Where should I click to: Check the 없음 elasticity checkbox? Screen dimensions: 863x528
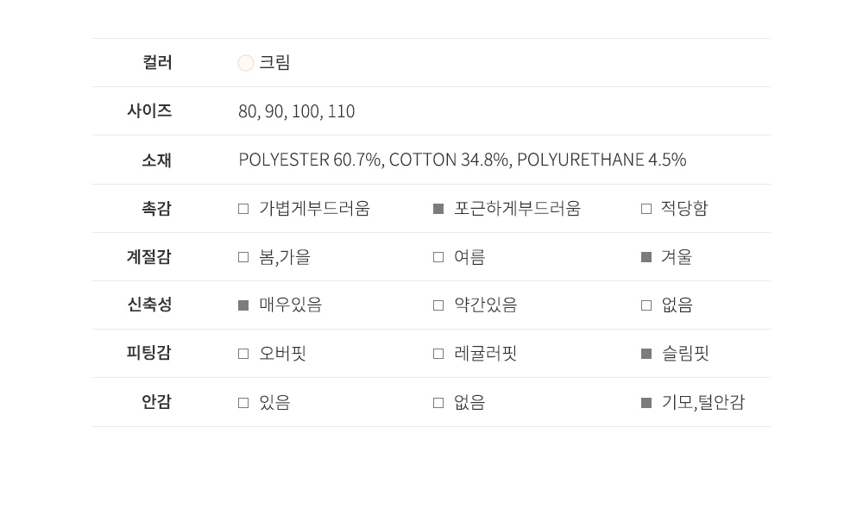point(646,305)
